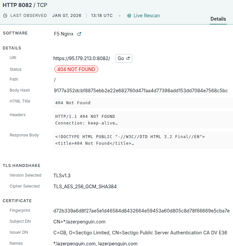Select the Body Hash value
This screenshot has width=233, height=246.
point(141,91)
